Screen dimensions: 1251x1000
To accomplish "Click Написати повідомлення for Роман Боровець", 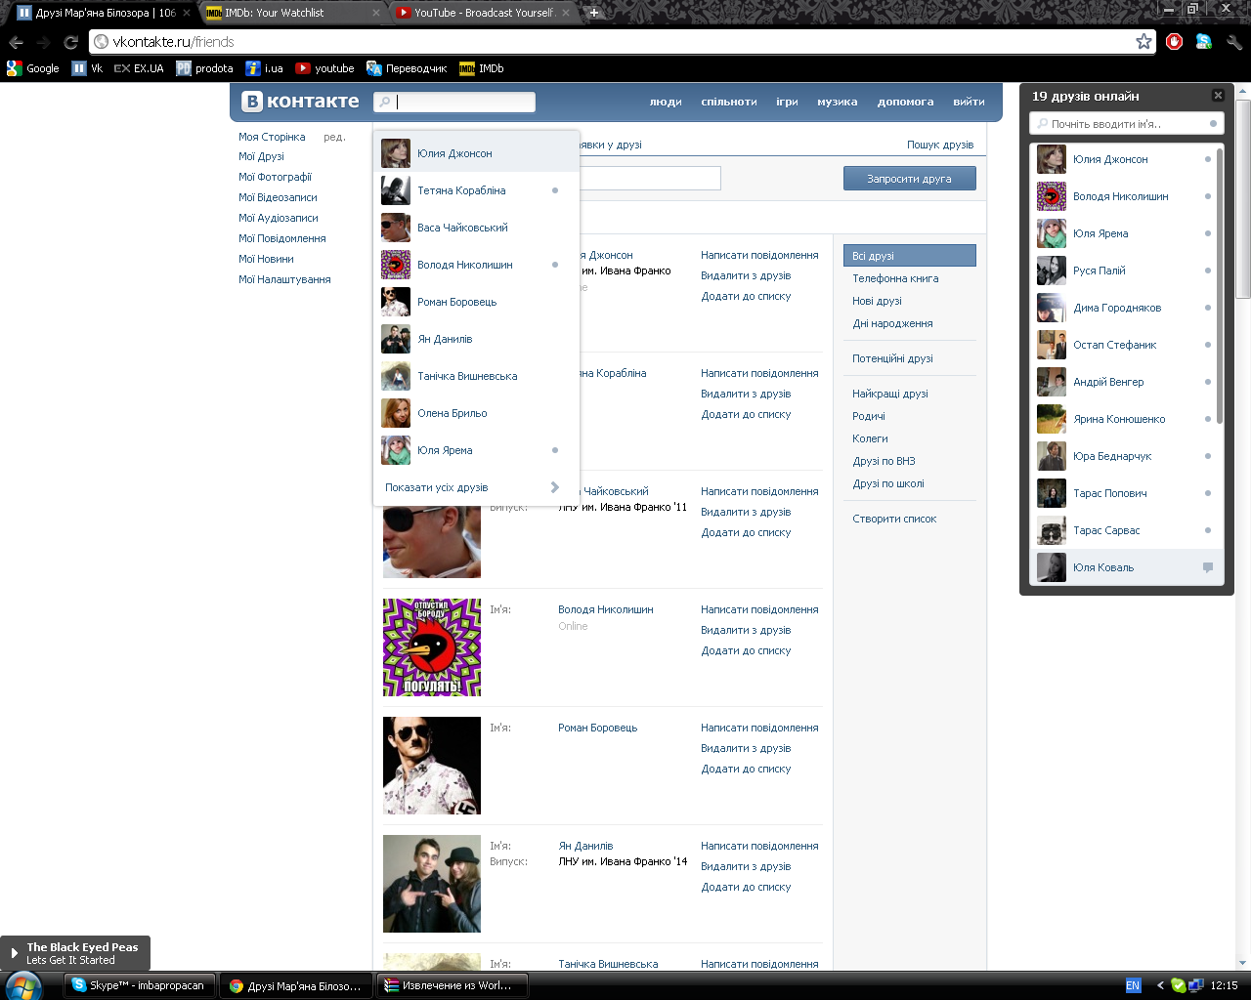I will pos(759,728).
